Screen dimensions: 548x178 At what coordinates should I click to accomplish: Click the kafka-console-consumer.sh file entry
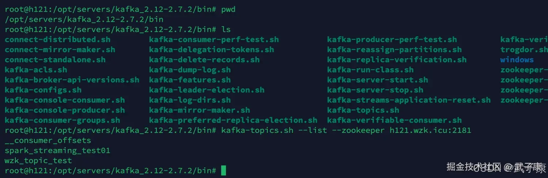tap(65, 100)
